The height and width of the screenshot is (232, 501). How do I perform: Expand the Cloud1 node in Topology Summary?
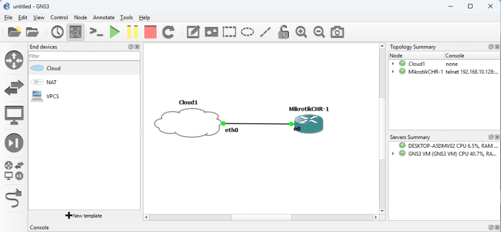pos(393,64)
